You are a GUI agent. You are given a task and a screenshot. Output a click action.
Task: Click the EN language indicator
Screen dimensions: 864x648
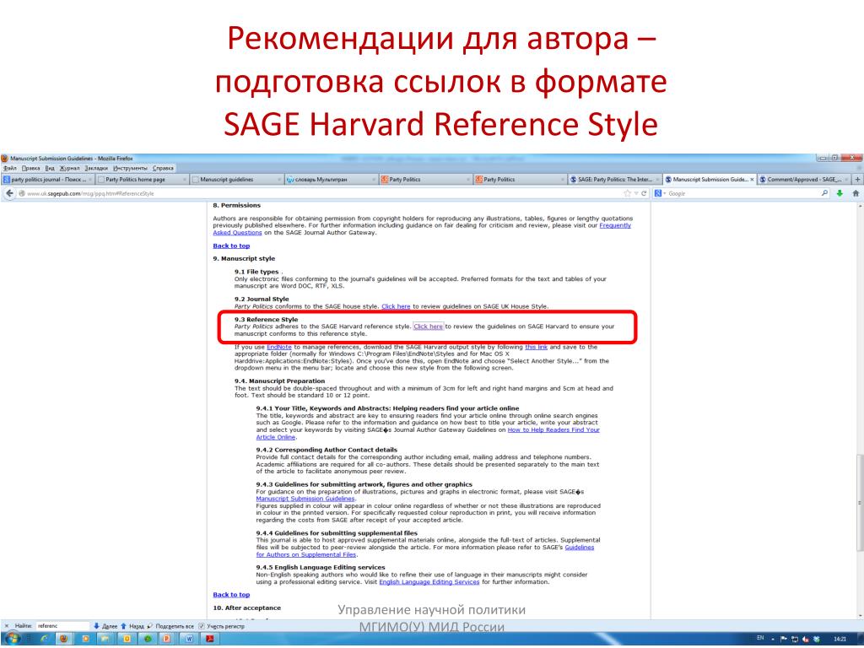760,638
